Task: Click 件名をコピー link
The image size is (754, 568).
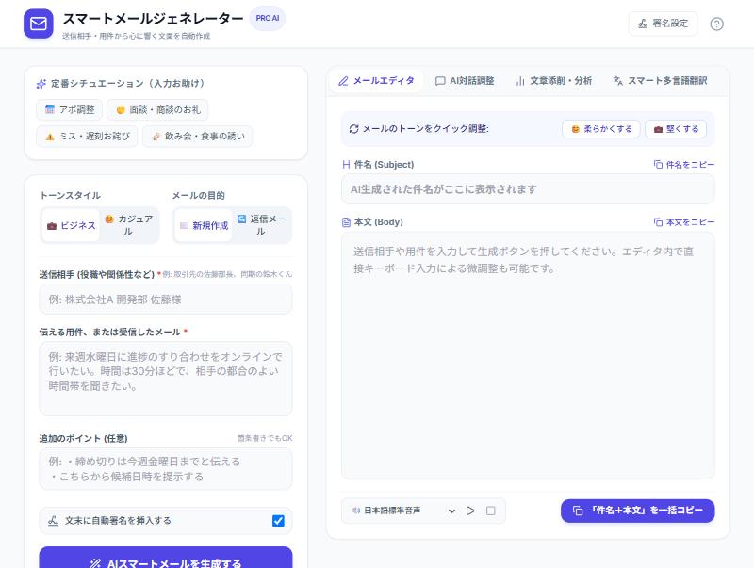Action: (x=684, y=164)
